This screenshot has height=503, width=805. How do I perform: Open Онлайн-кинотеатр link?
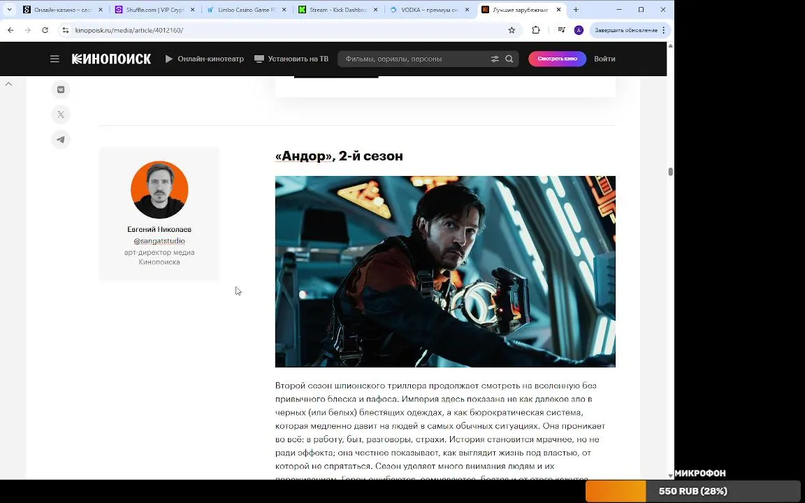point(204,59)
